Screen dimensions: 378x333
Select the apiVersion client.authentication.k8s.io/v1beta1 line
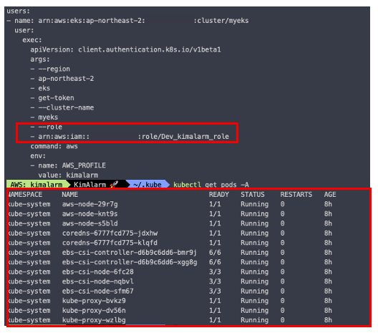coord(125,49)
